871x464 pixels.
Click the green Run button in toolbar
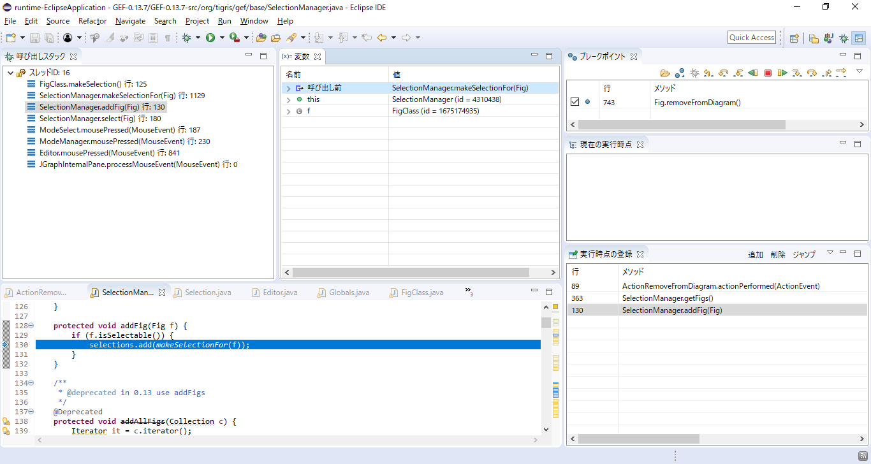click(x=210, y=38)
